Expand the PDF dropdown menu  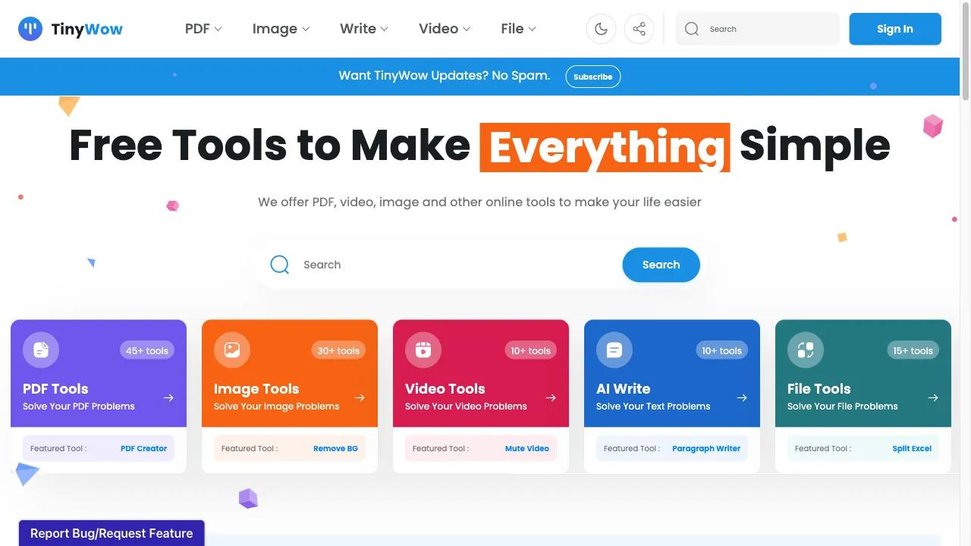point(203,29)
